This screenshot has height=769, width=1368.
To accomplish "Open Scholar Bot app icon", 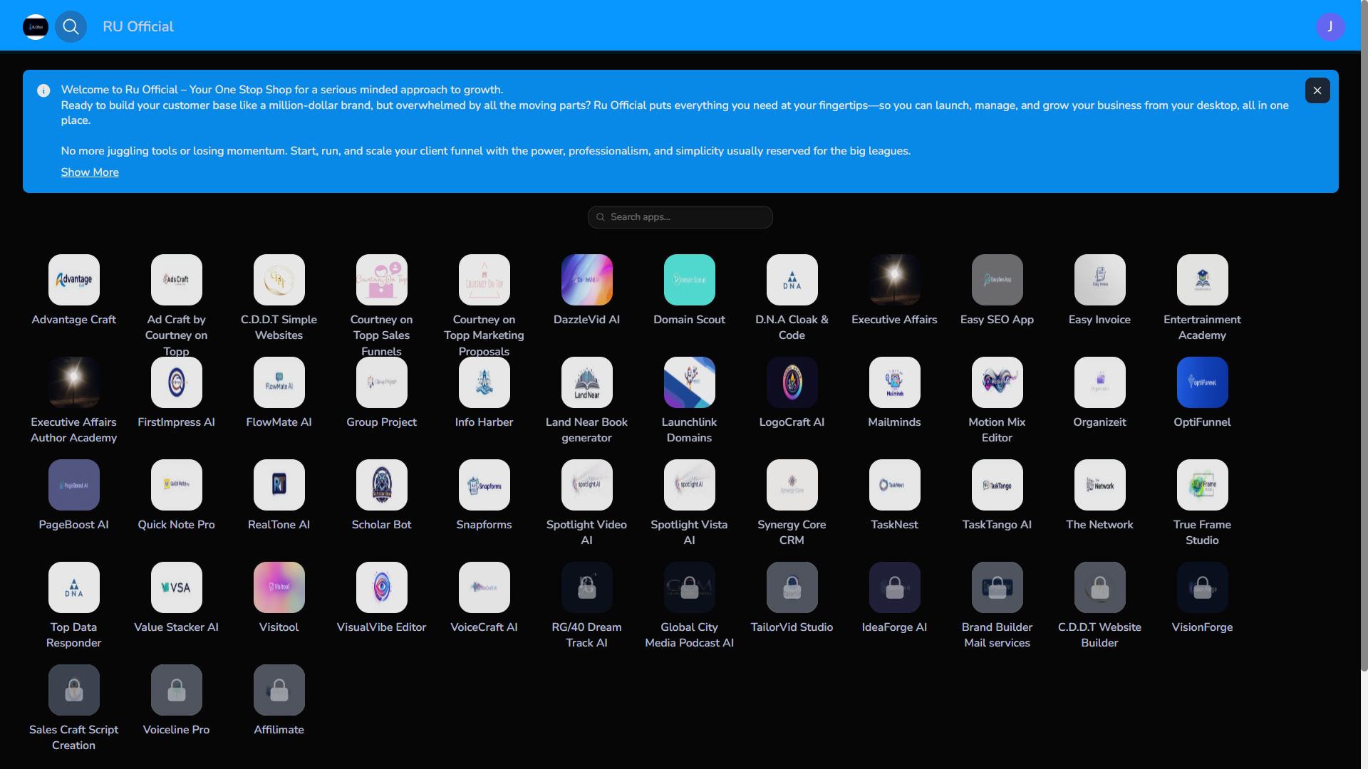I will point(381,485).
